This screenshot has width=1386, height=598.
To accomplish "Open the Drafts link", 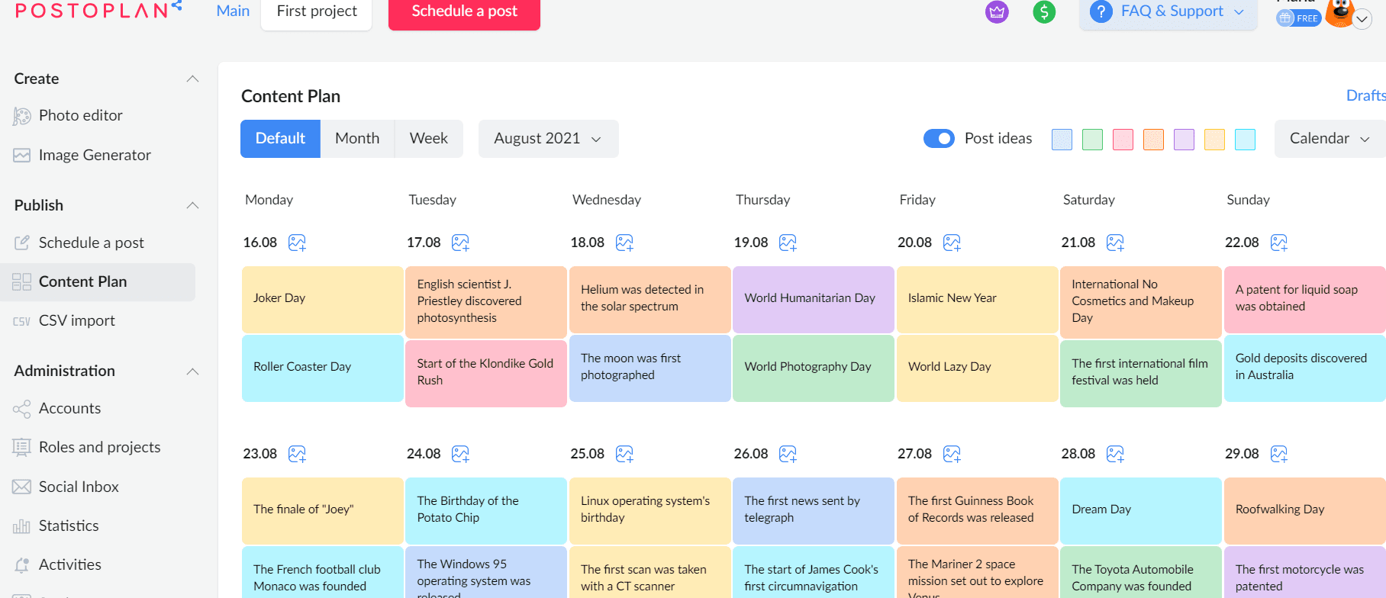I will pos(1365,95).
